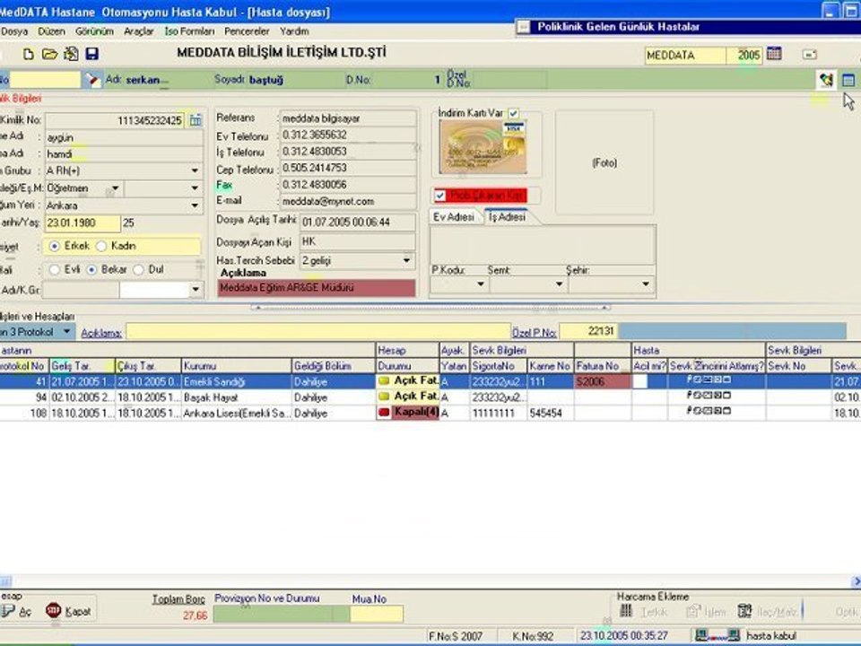Open the Şehir dropdown

[646, 284]
